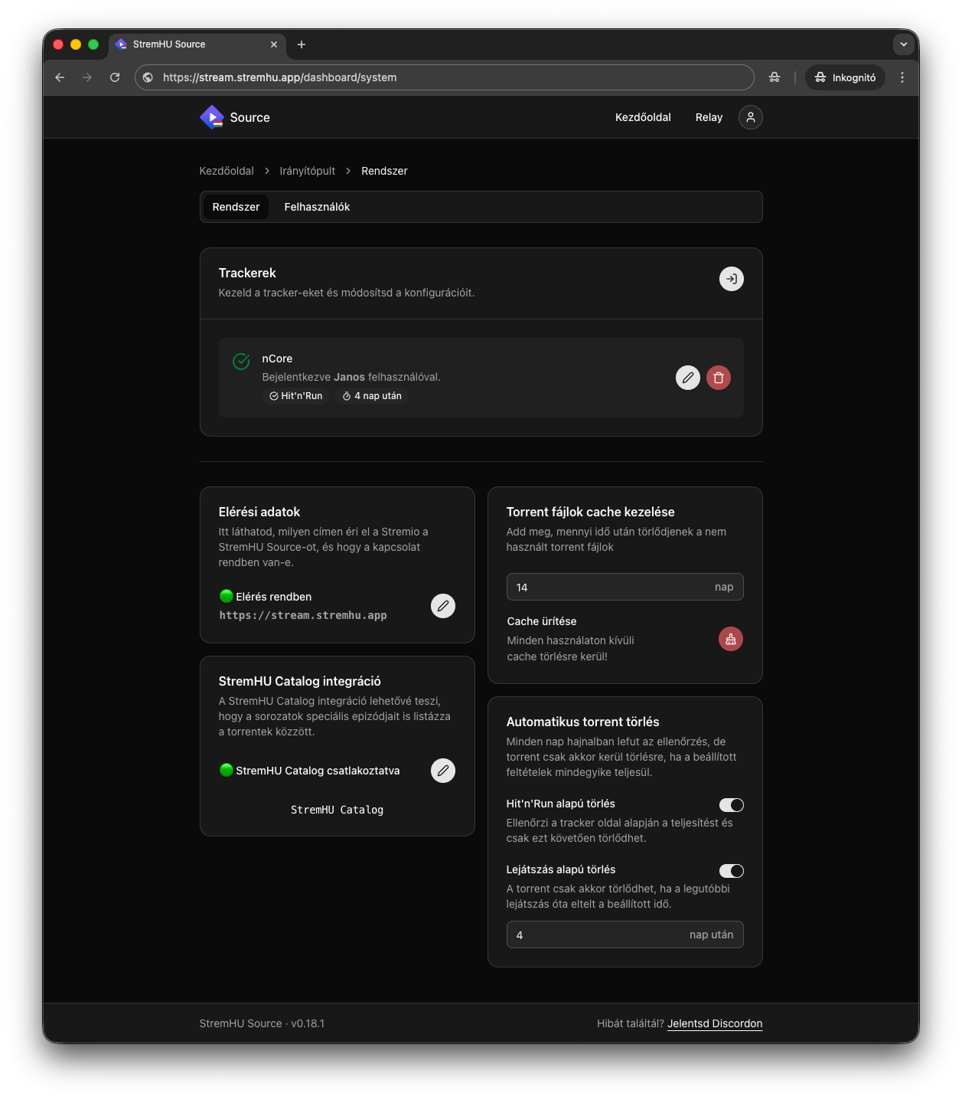The height and width of the screenshot is (1100, 962).
Task: Close the StremHU Source browser tab
Action: pyautogui.click(x=274, y=44)
